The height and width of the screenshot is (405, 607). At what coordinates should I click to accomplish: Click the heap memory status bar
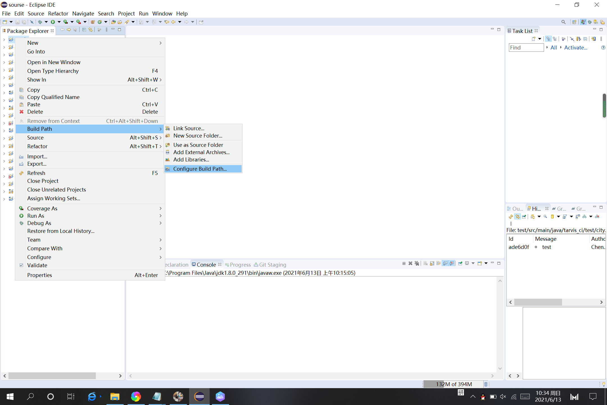pyautogui.click(x=453, y=384)
